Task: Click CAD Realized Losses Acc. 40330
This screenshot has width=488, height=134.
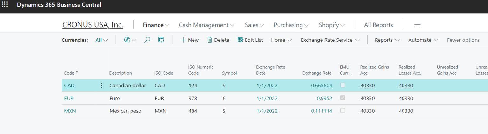Action: coord(406,86)
